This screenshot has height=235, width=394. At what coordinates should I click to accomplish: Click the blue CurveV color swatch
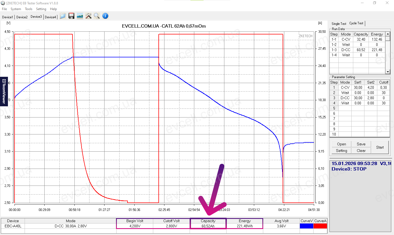(306, 226)
